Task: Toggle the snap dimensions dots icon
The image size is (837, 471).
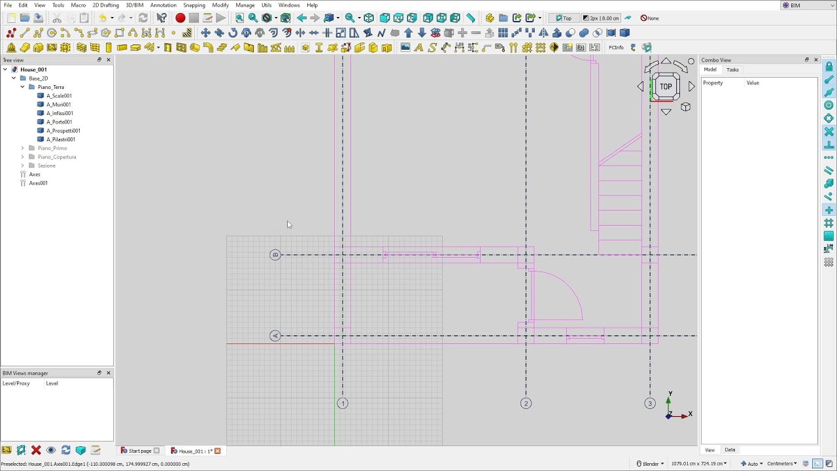Action: tap(828, 158)
